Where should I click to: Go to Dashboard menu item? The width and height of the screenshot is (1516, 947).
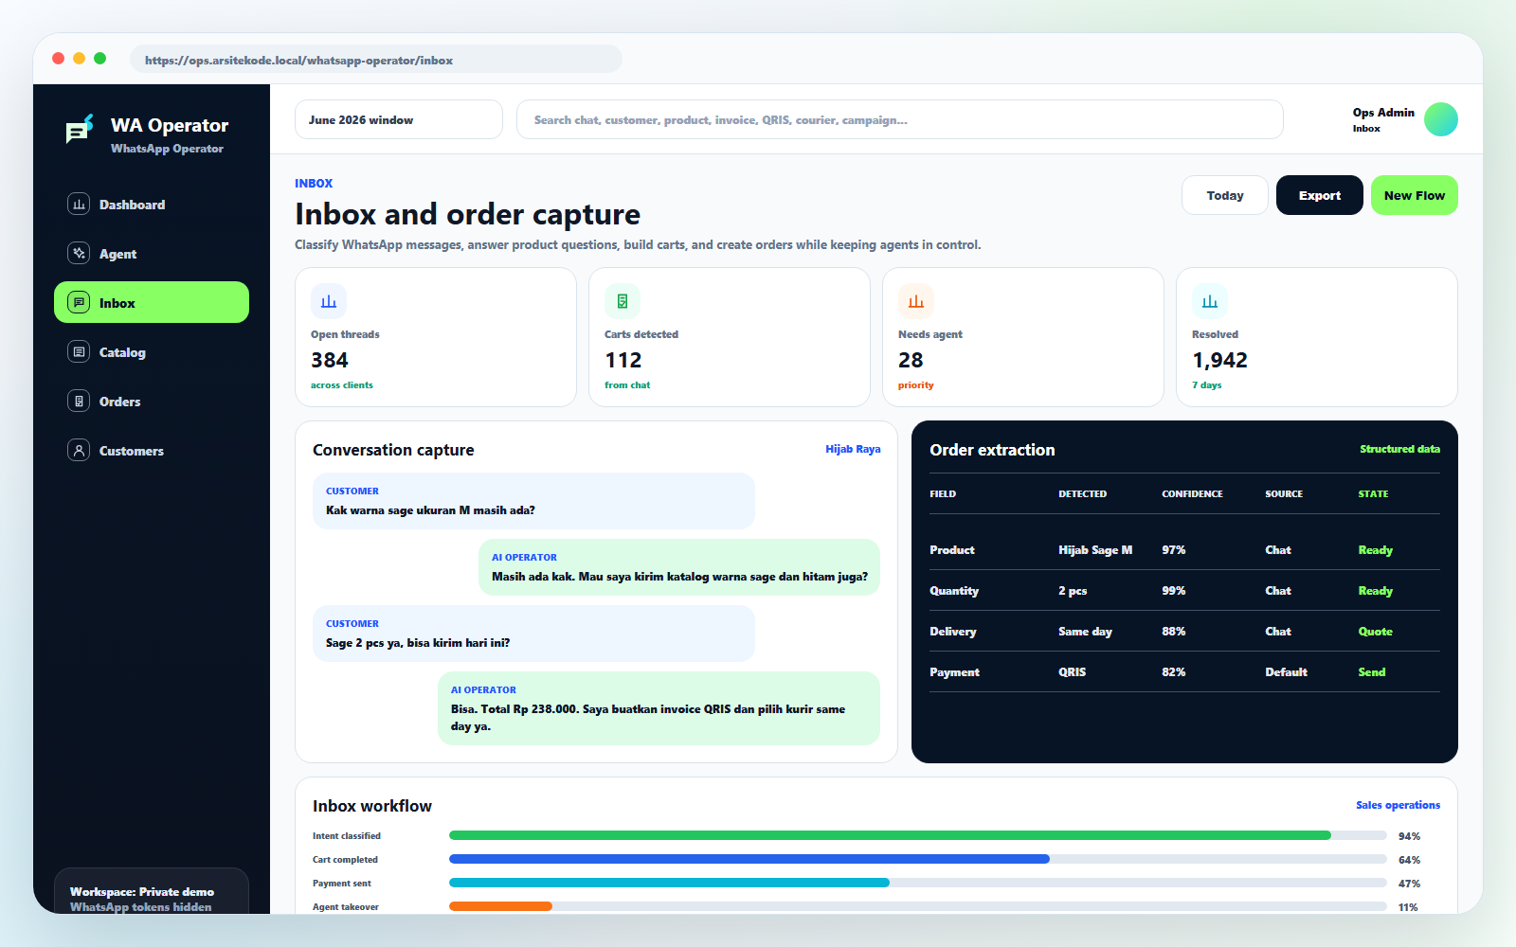tap(152, 204)
